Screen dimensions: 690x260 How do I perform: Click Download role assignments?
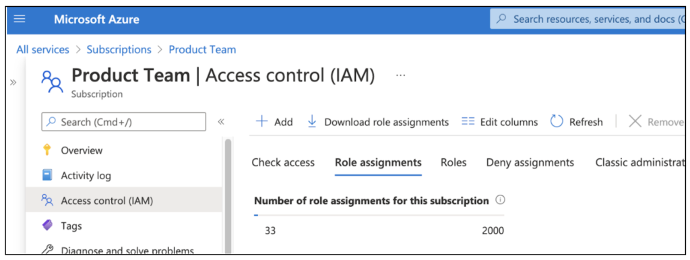378,122
